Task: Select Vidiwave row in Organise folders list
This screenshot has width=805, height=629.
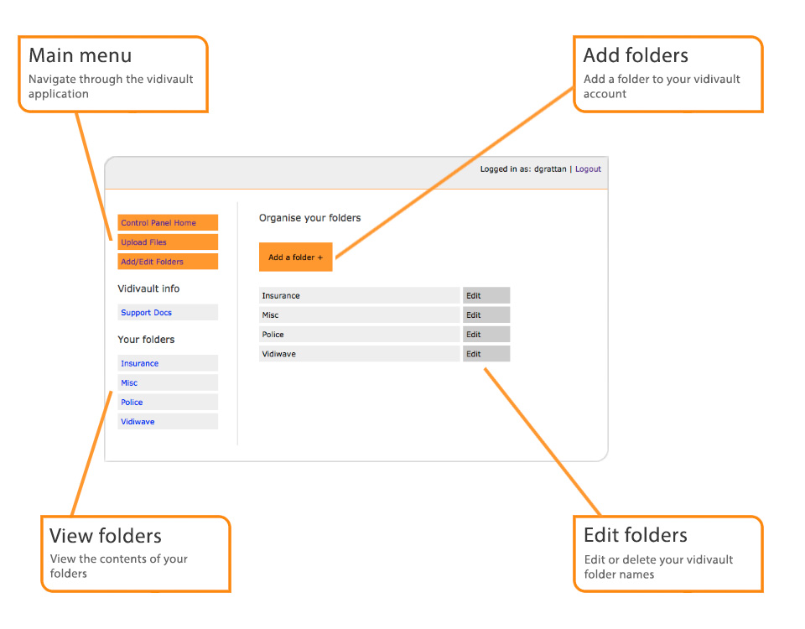Action: pos(360,354)
